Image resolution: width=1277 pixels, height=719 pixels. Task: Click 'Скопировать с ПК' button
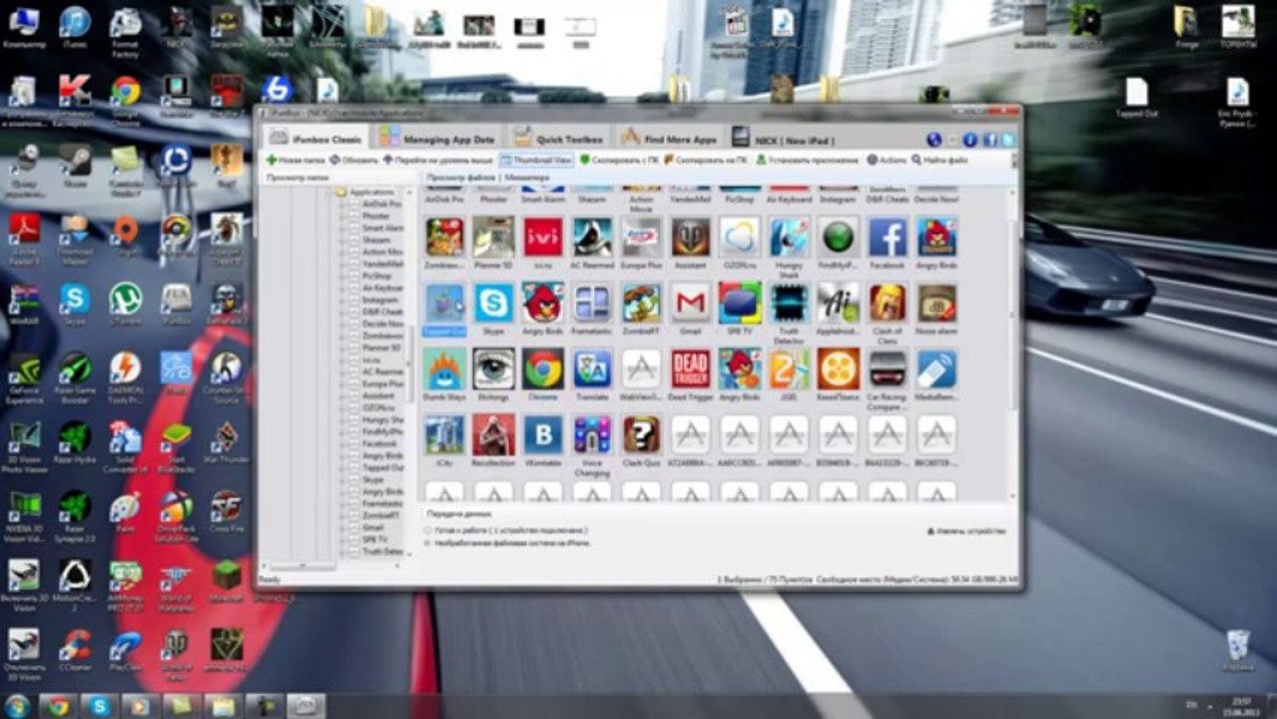619,160
